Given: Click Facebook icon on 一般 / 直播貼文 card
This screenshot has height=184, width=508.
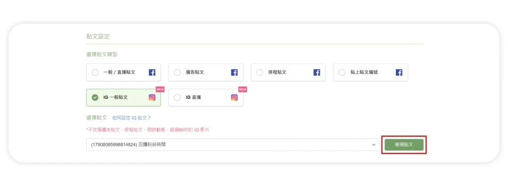Looking at the screenshot, I should tap(152, 72).
